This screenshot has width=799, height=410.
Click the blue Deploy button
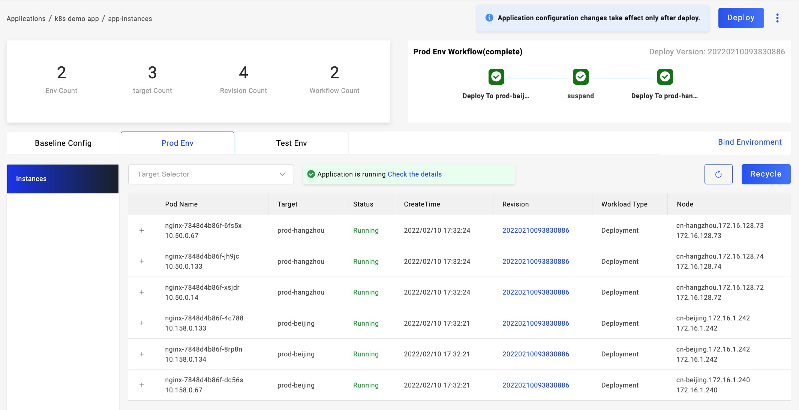741,18
